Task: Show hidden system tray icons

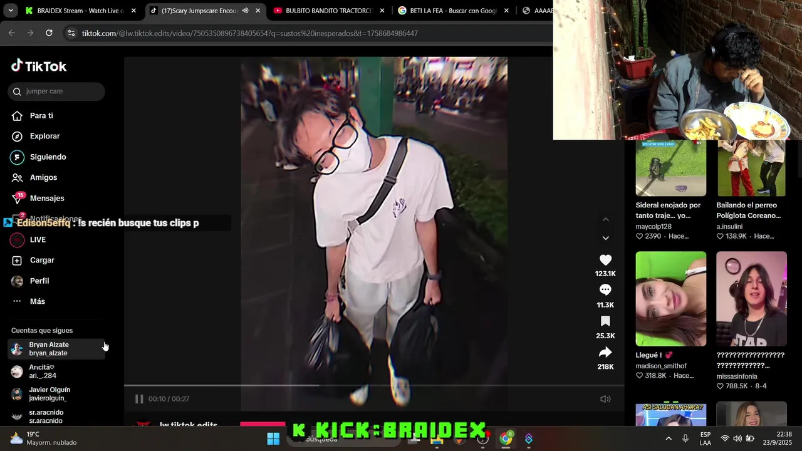Action: tap(669, 438)
